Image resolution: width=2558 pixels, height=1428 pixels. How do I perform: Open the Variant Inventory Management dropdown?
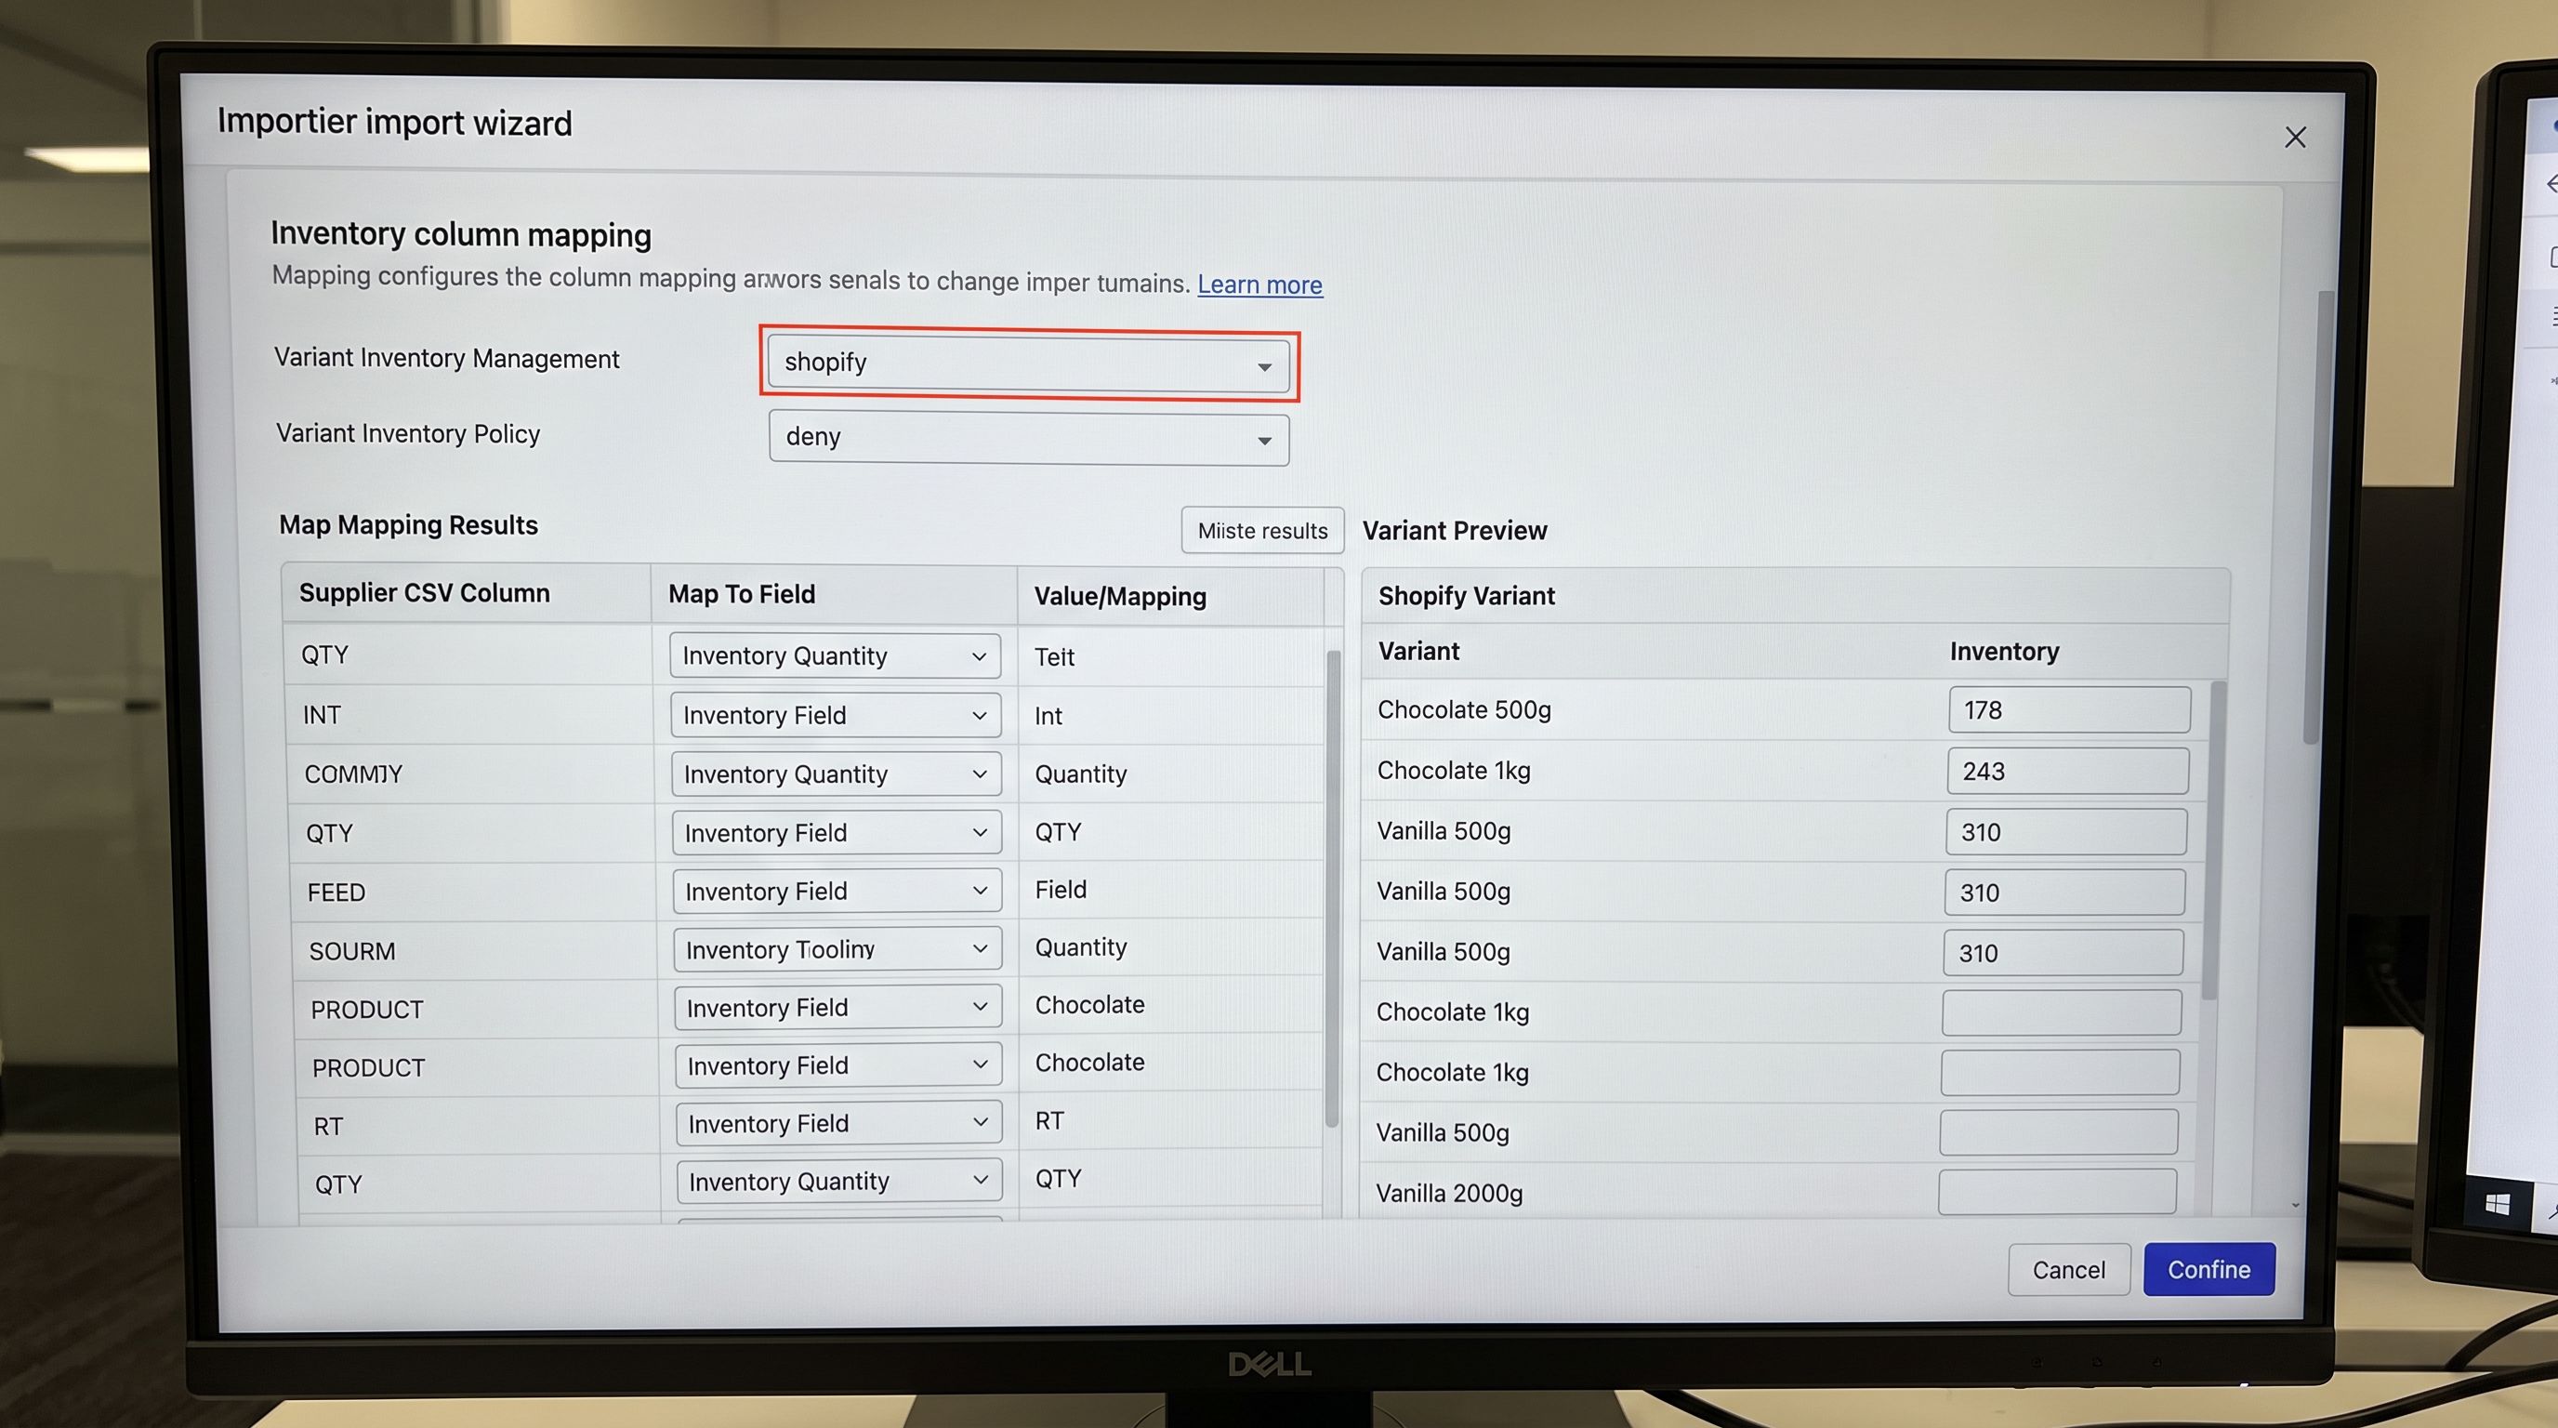(x=1028, y=364)
